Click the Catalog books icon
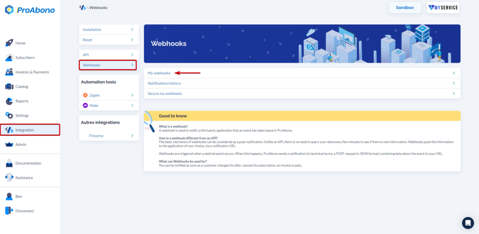 9,87
